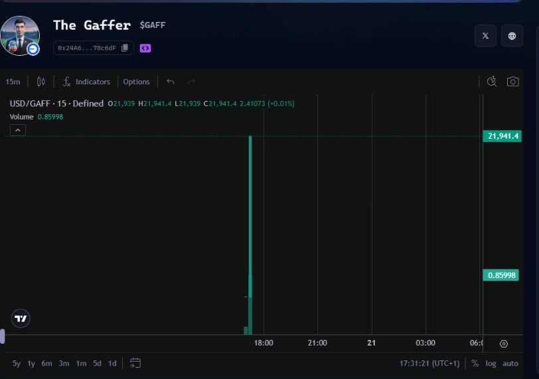
Task: Open the X (Twitter) social link
Action: coord(485,36)
